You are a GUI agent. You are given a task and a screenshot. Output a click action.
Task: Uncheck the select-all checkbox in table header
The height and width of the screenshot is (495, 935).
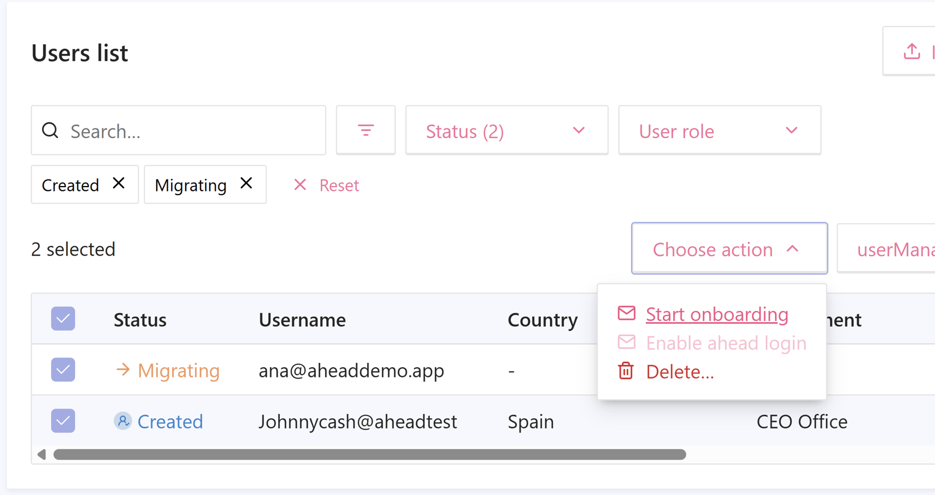(x=63, y=319)
